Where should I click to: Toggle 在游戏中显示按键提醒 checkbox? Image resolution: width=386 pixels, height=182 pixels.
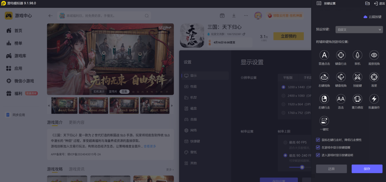318,148
